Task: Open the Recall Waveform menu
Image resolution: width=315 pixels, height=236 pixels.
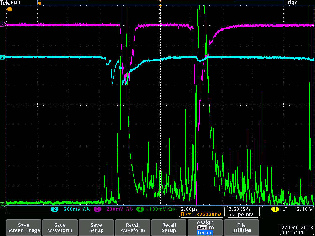Action: point(133,228)
